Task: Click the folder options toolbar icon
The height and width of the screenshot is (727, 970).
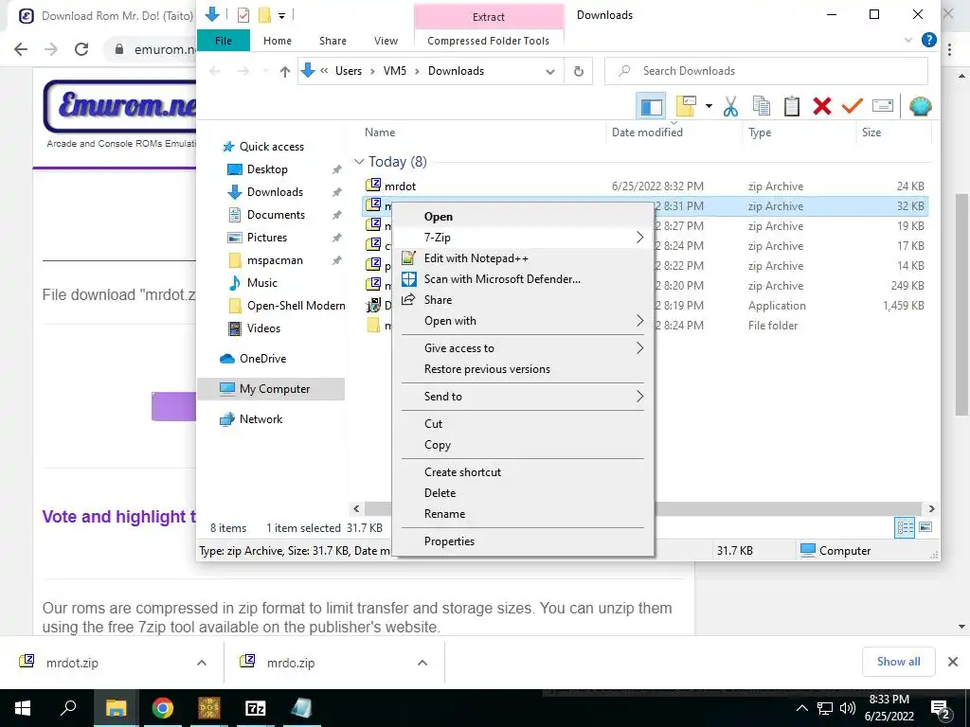Action: 686,106
